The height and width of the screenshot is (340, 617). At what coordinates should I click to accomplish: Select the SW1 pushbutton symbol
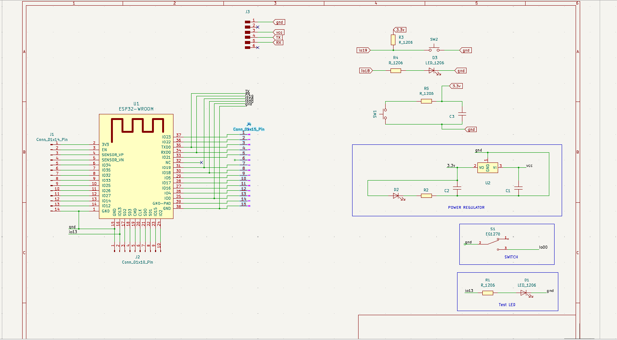click(x=384, y=114)
